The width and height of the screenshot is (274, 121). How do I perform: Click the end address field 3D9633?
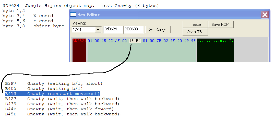tap(133, 30)
